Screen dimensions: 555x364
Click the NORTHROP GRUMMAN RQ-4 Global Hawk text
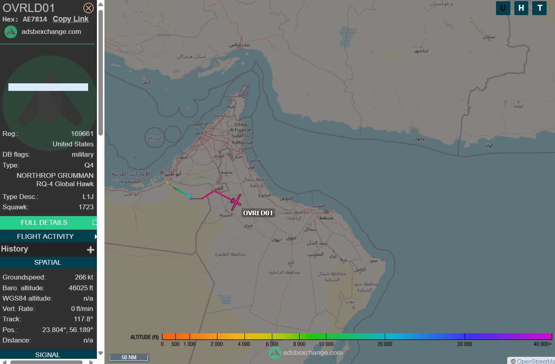(x=55, y=179)
